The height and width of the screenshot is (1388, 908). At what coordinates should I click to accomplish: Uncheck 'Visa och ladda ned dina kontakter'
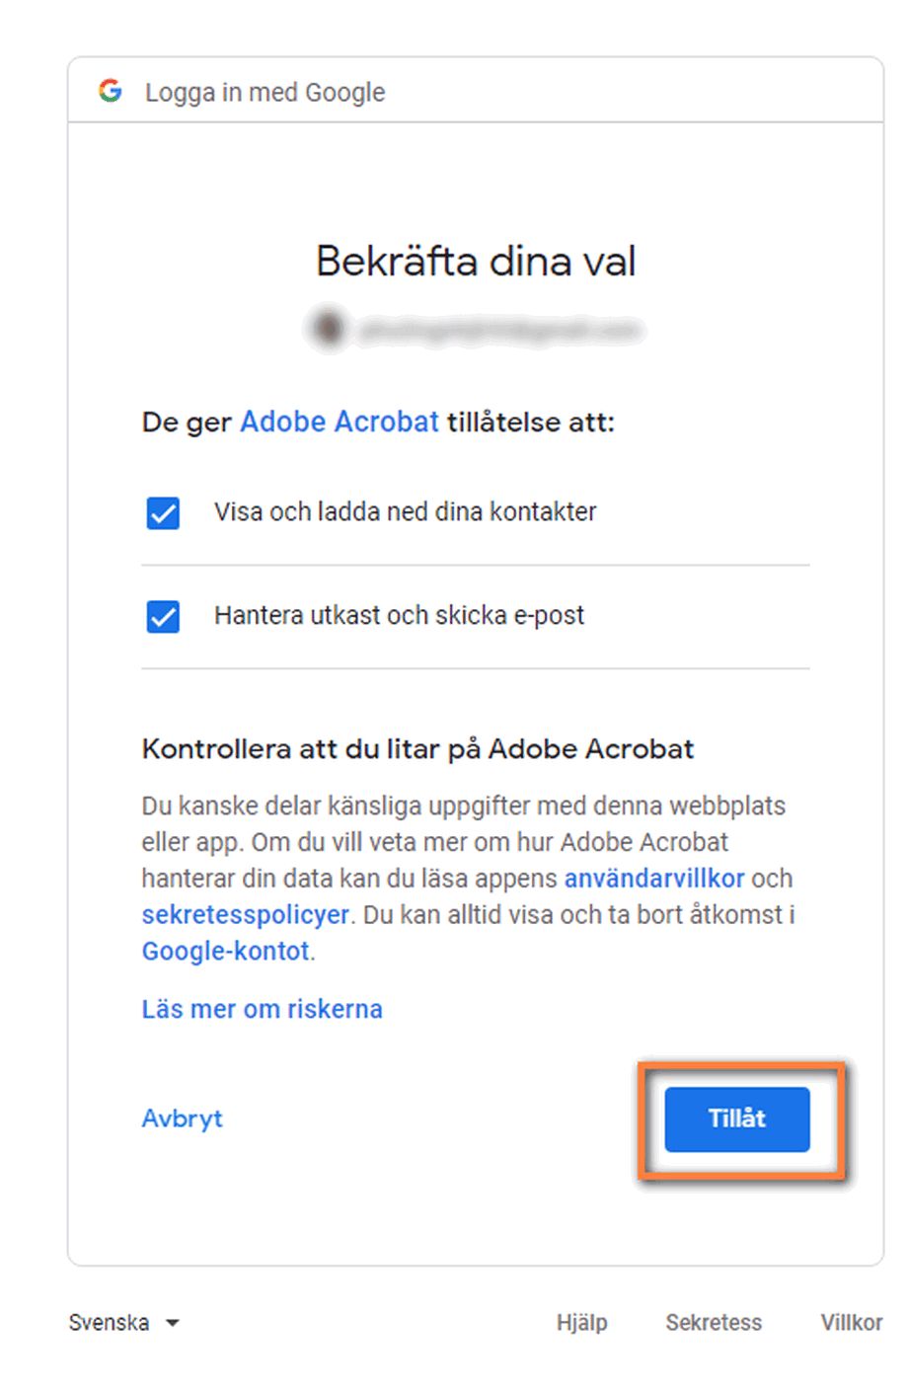point(162,512)
